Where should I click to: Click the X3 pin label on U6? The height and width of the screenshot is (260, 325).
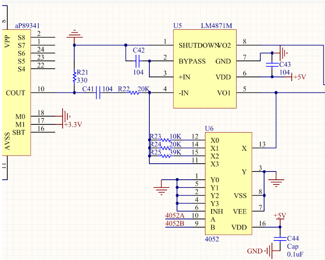pyautogui.click(x=215, y=164)
